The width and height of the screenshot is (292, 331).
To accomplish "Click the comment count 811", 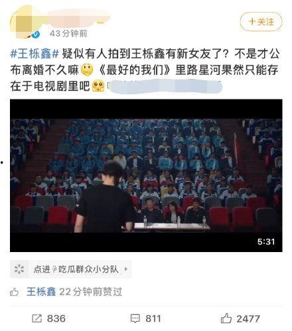I will pyautogui.click(x=153, y=318).
